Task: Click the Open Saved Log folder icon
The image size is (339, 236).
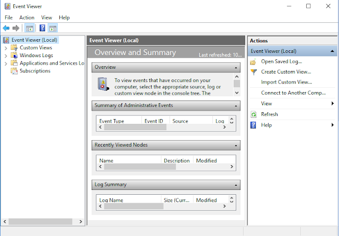Action: (x=253, y=62)
